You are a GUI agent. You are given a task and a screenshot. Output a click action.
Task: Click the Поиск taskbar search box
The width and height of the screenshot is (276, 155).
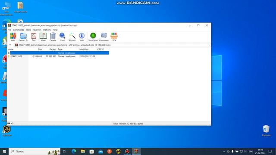click(x=34, y=151)
